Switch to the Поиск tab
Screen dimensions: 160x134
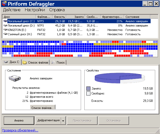(x=58, y=62)
